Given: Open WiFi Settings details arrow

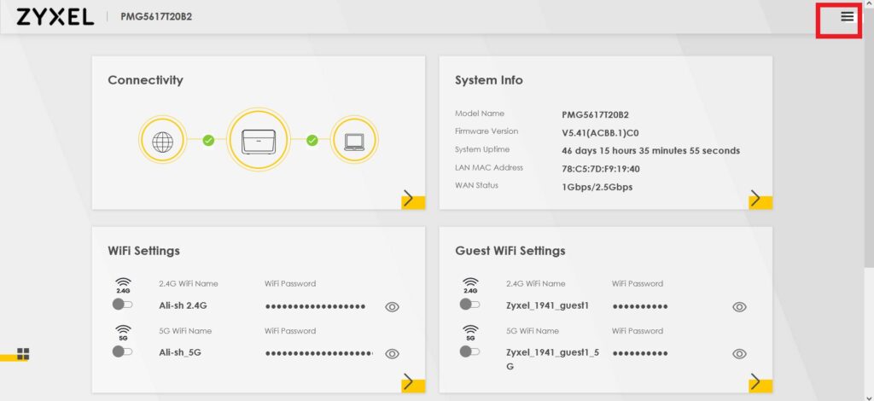Looking at the screenshot, I should click(413, 382).
